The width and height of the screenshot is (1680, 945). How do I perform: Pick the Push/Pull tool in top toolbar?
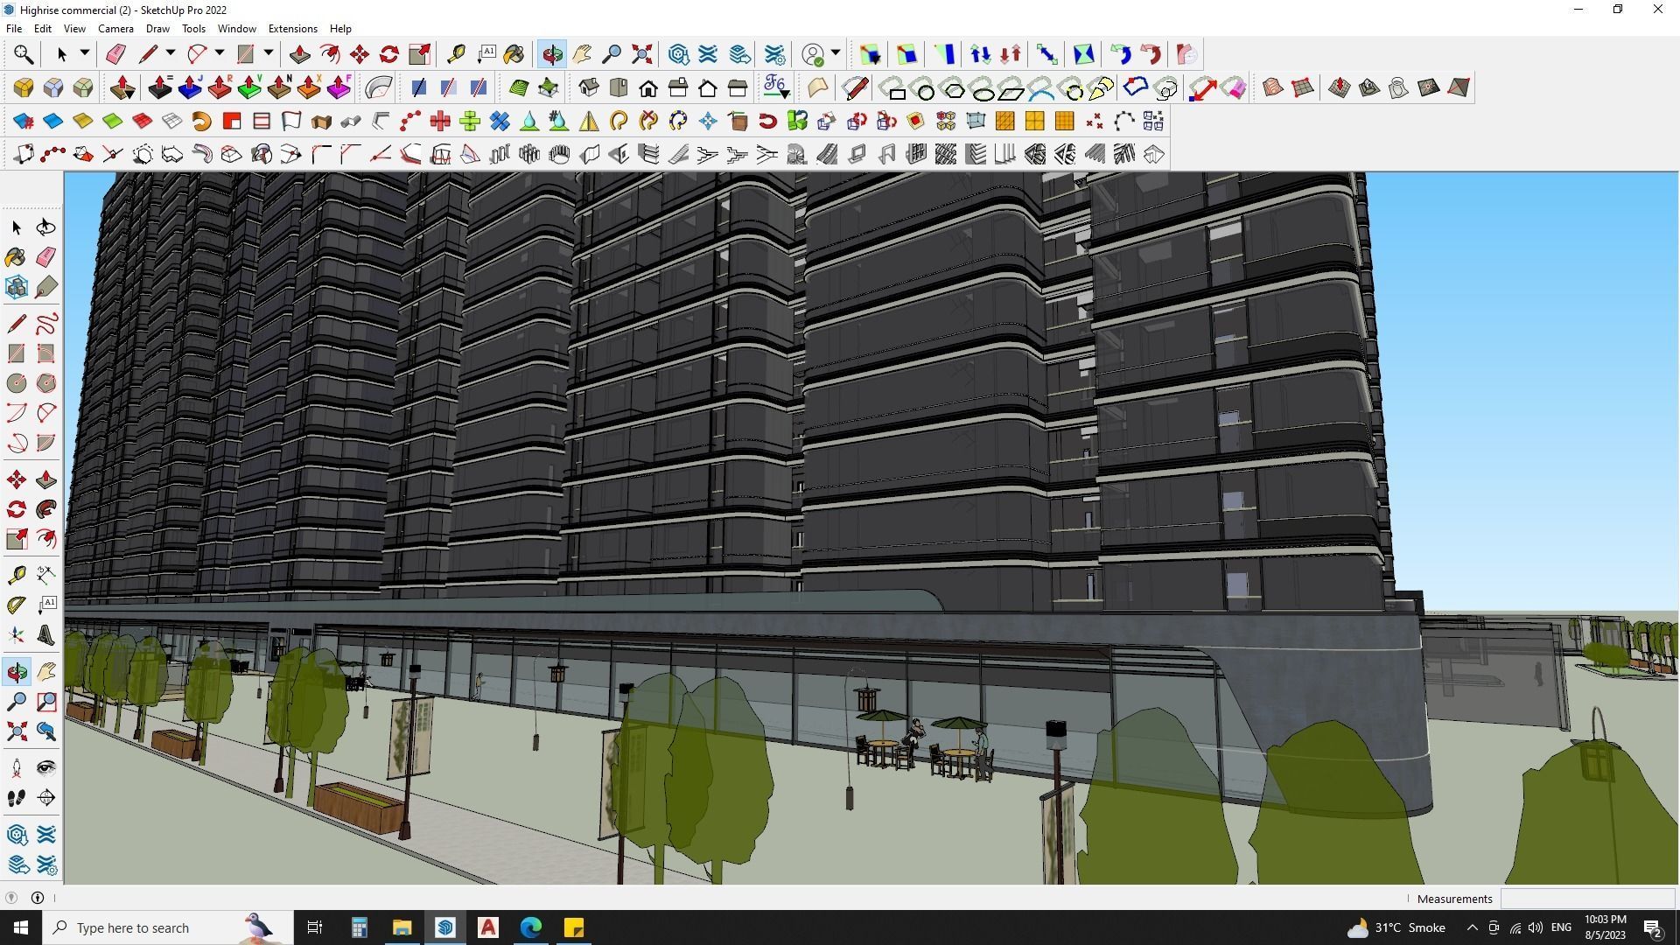[x=299, y=54]
